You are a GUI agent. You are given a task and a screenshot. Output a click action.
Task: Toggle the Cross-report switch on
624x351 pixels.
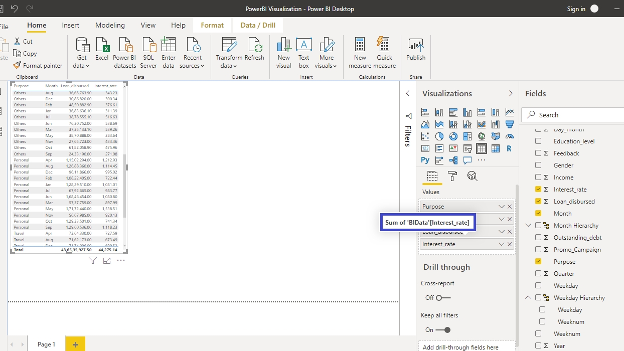[443, 298]
